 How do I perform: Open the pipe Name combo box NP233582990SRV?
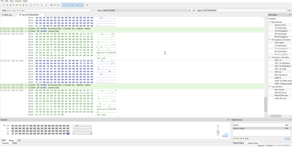click(245, 10)
